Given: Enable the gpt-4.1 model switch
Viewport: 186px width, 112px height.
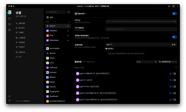Looking at the screenshot, I should tap(174, 80).
